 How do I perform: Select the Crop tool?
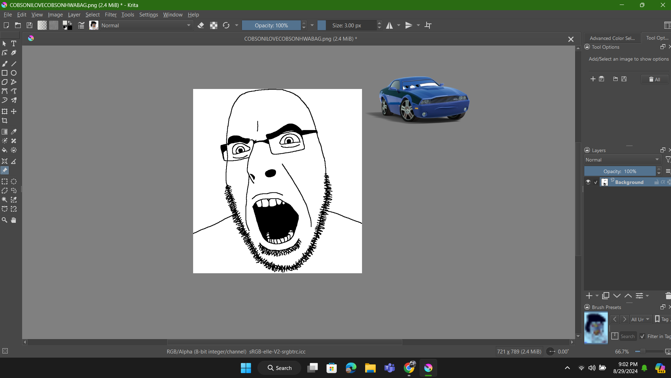pos(5,121)
